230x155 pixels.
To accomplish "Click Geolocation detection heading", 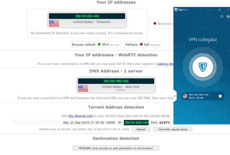I will click(116, 138).
